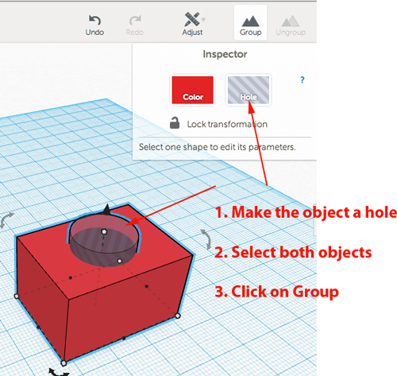Pick the red Color swatch
Viewport: 397px width, 376px height.
[192, 90]
